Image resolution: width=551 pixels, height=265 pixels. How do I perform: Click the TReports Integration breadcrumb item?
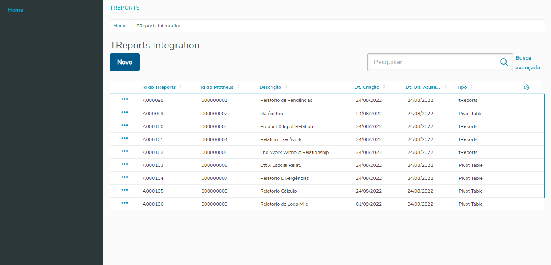pyautogui.click(x=159, y=26)
